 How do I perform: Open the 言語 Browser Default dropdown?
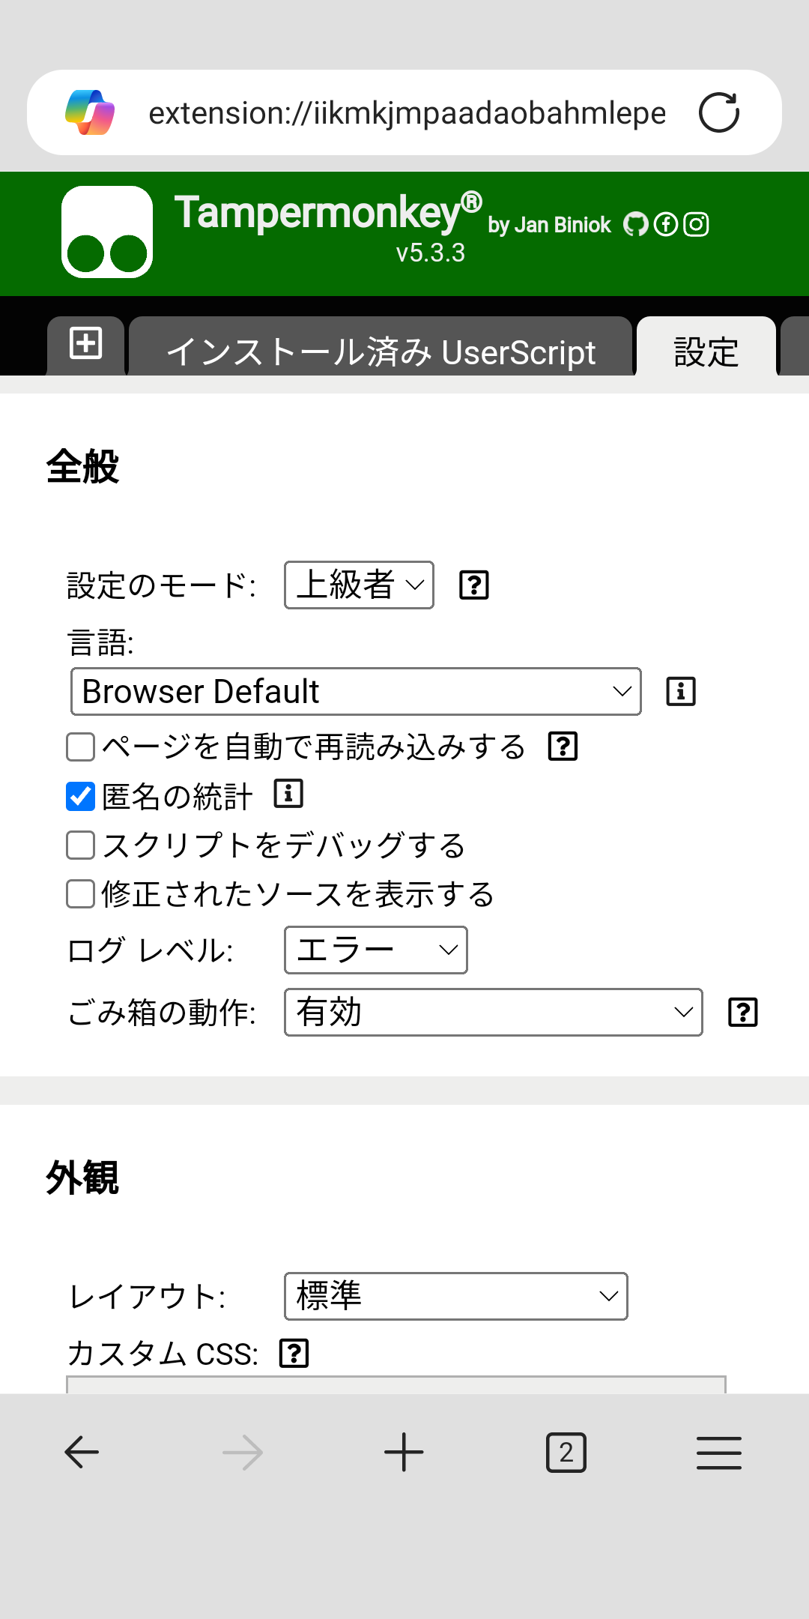coord(355,691)
